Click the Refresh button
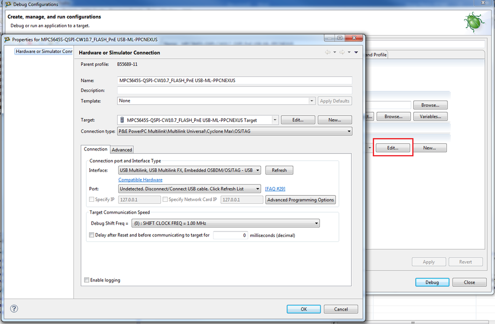 click(x=279, y=170)
